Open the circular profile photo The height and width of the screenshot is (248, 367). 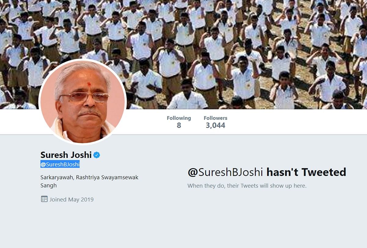click(83, 102)
